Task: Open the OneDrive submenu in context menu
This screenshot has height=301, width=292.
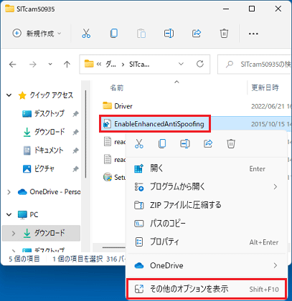Action: tap(207, 265)
